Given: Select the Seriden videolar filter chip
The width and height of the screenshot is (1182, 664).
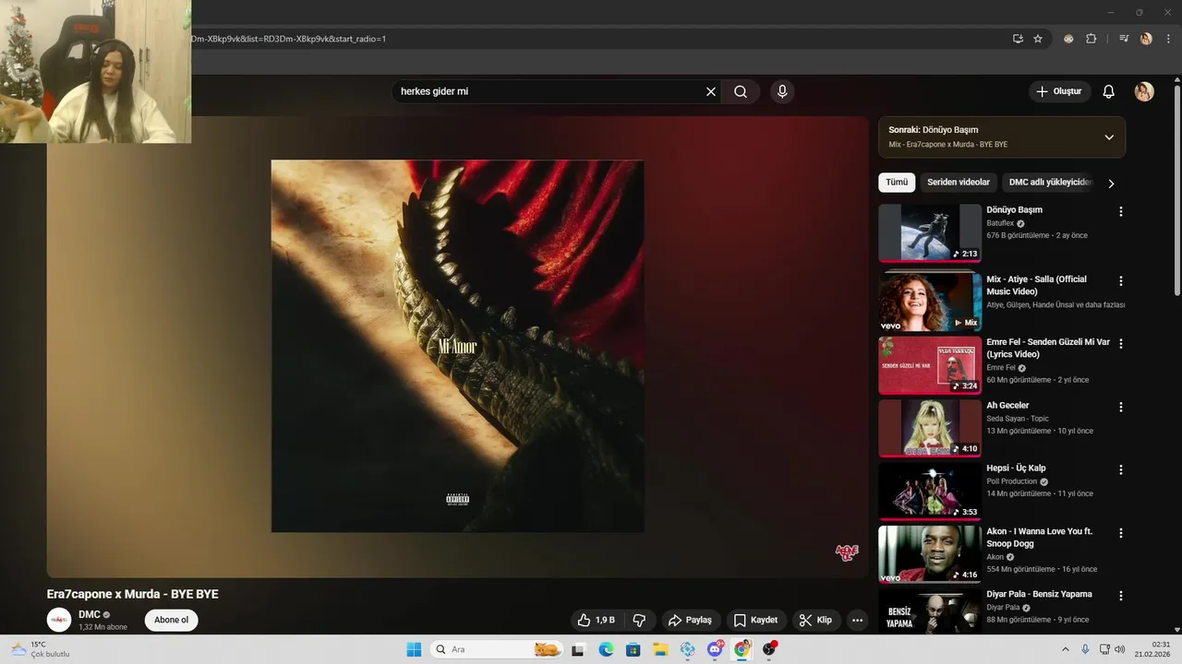Looking at the screenshot, I should coord(959,183).
